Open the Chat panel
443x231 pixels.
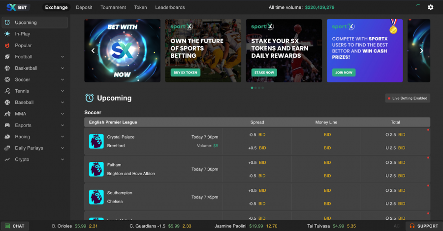tap(15, 226)
